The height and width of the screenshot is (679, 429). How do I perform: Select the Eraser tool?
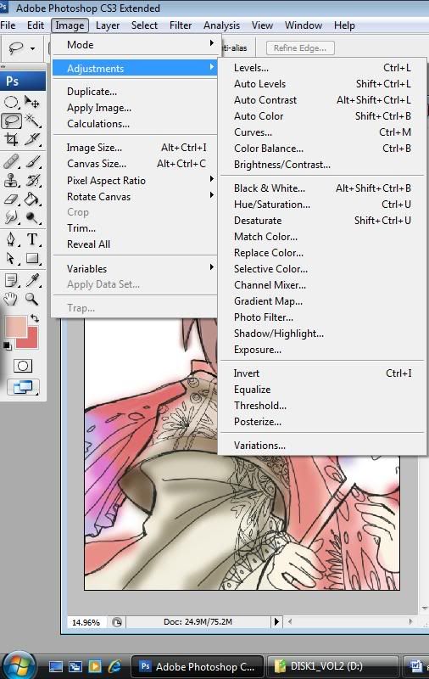[x=11, y=199]
